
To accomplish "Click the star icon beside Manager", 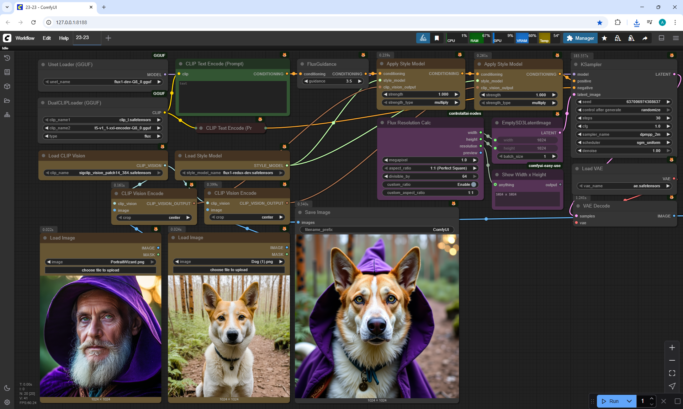I will (604, 38).
